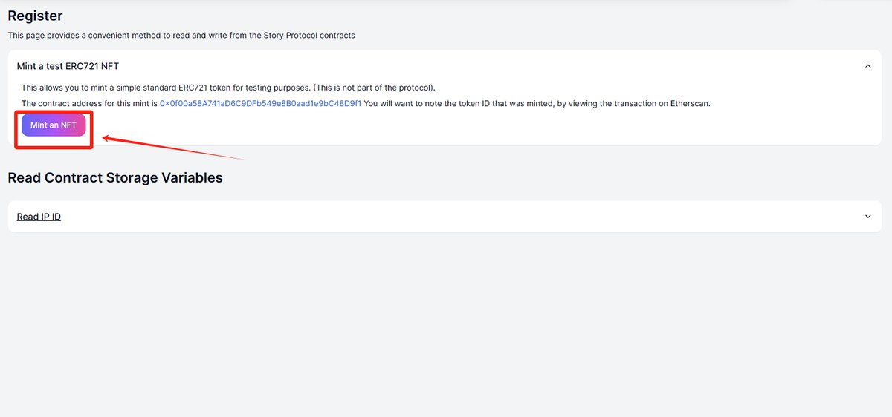Select the sentence about minting a simple ERC721 token
Viewport: 892px width, 417px height.
(x=228, y=88)
